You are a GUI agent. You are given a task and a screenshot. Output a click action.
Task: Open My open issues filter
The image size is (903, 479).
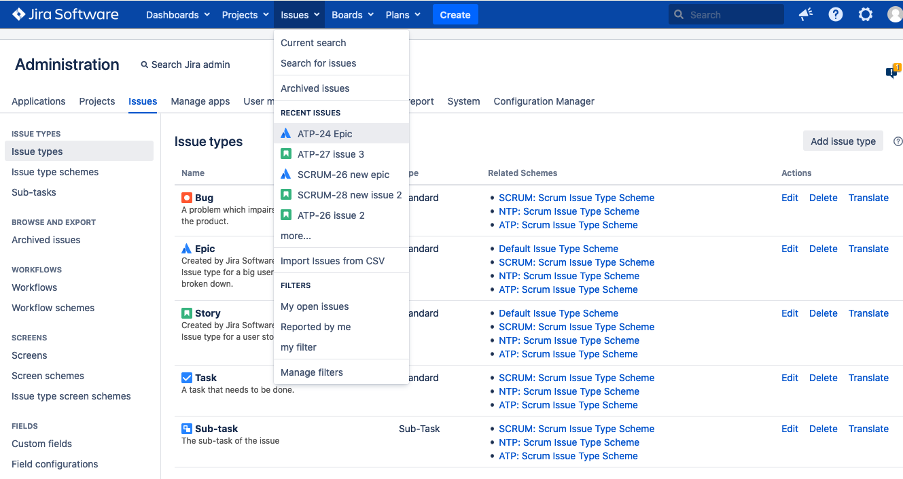341,306
